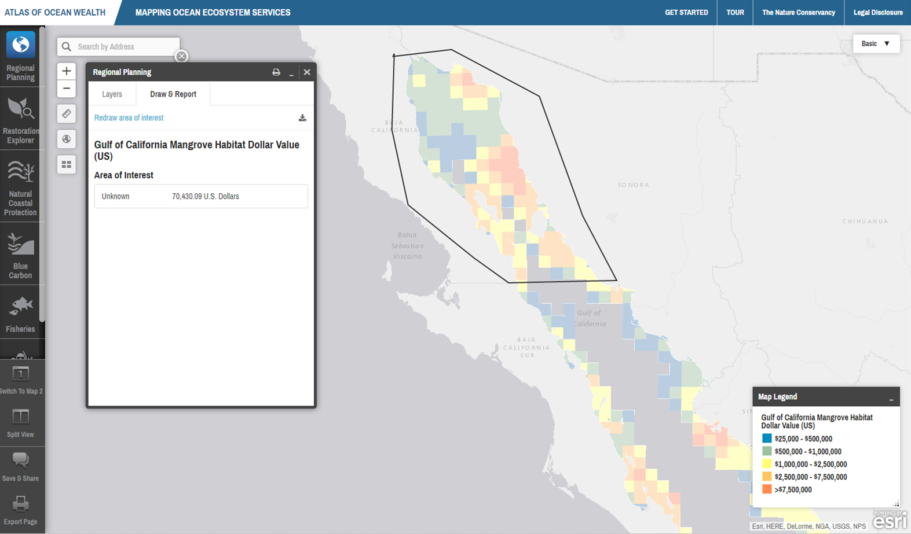Image resolution: width=911 pixels, height=534 pixels.
Task: Select the Draw & Report tab
Action: (173, 94)
